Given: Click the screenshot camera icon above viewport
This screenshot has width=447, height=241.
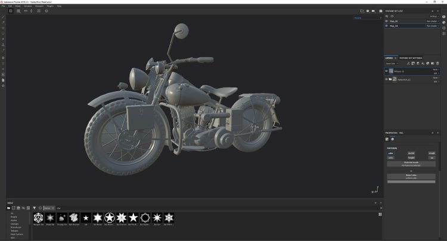Looking at the screenshot, I should (381, 11).
